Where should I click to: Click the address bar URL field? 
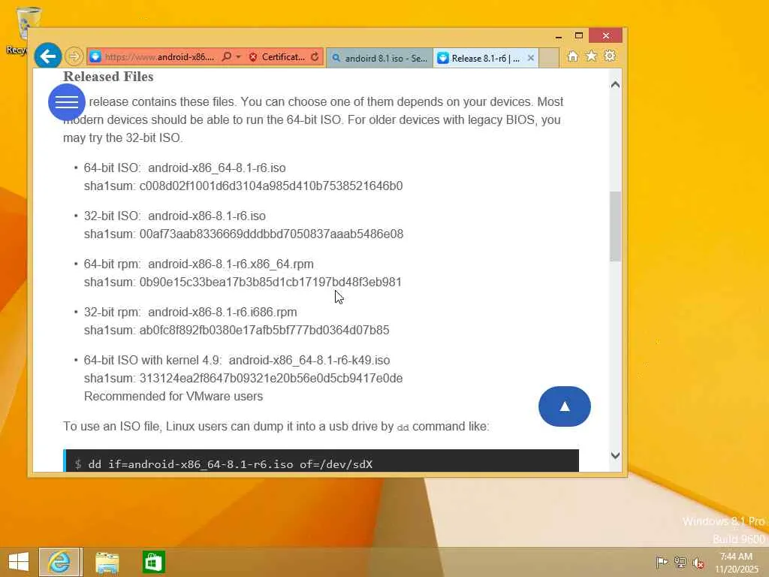[160, 57]
